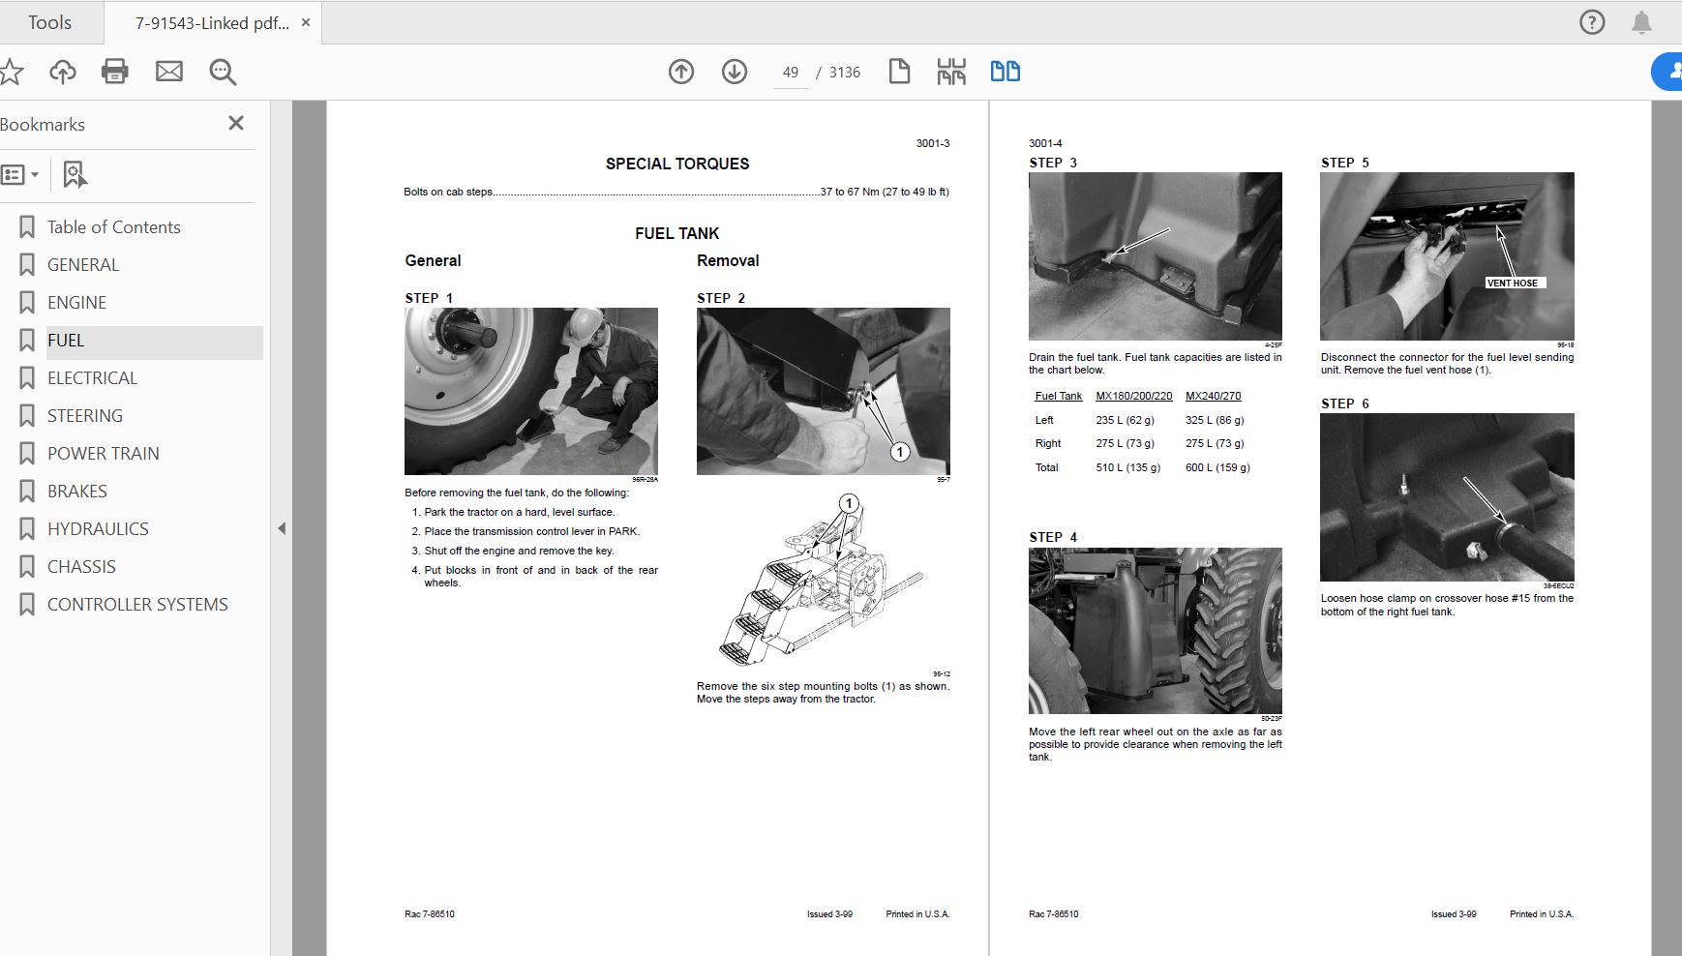This screenshot has width=1682, height=956.
Task: Click the STEP 4 rear wheel photo
Action: coord(1156,631)
